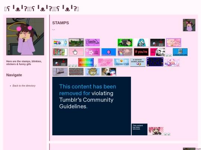Select the trollface stamp

pos(157,52)
